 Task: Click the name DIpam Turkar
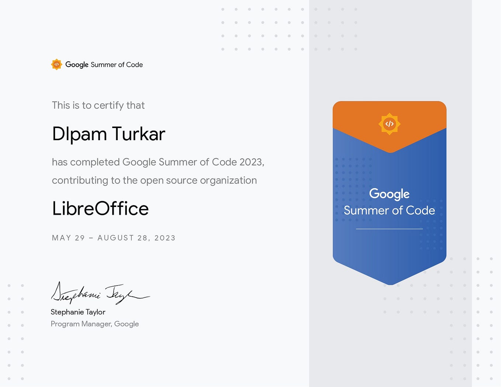click(x=108, y=134)
